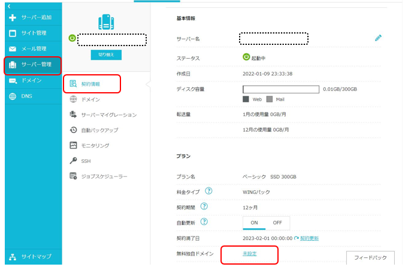Click plan name ベーシック SSD 300GB
Screen dimensions: 405x270
point(270,177)
